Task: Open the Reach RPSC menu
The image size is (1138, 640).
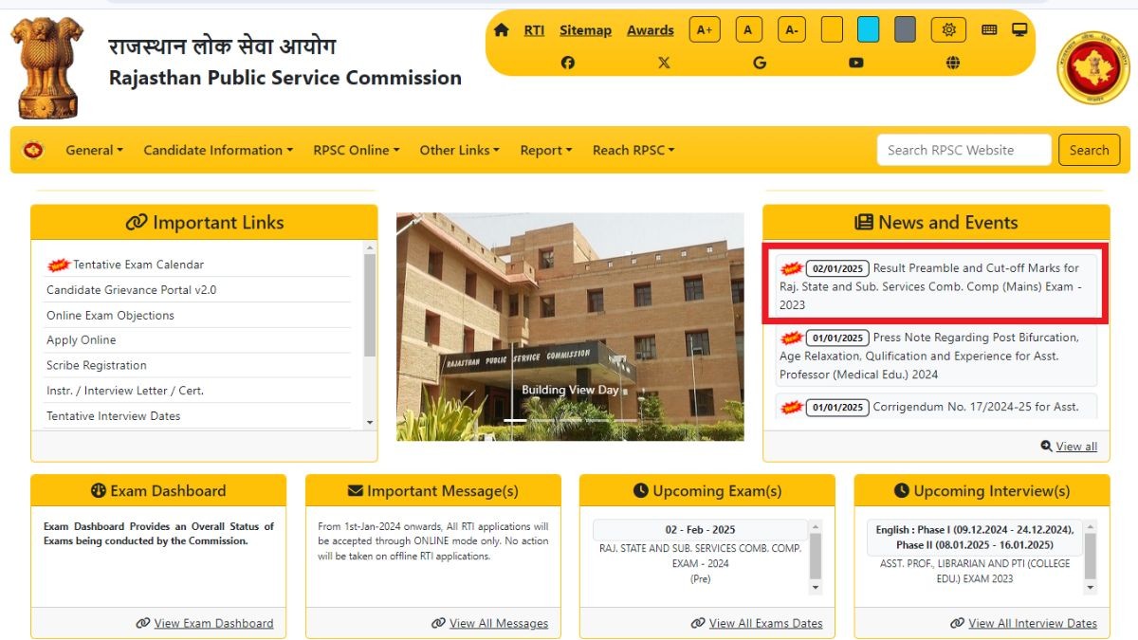Action: click(633, 150)
